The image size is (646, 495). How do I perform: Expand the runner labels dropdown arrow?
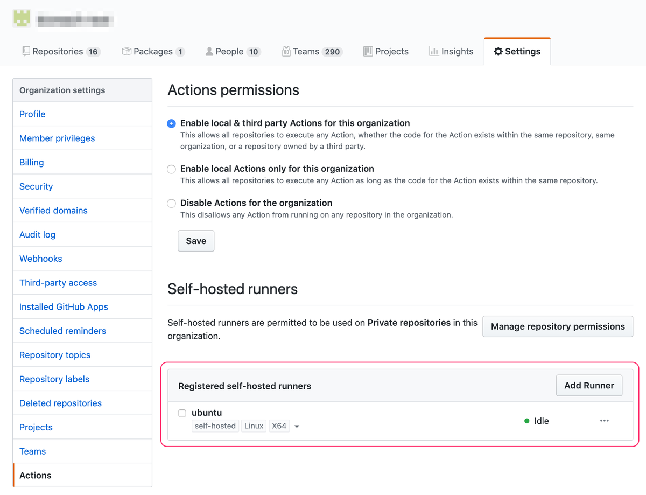click(297, 427)
